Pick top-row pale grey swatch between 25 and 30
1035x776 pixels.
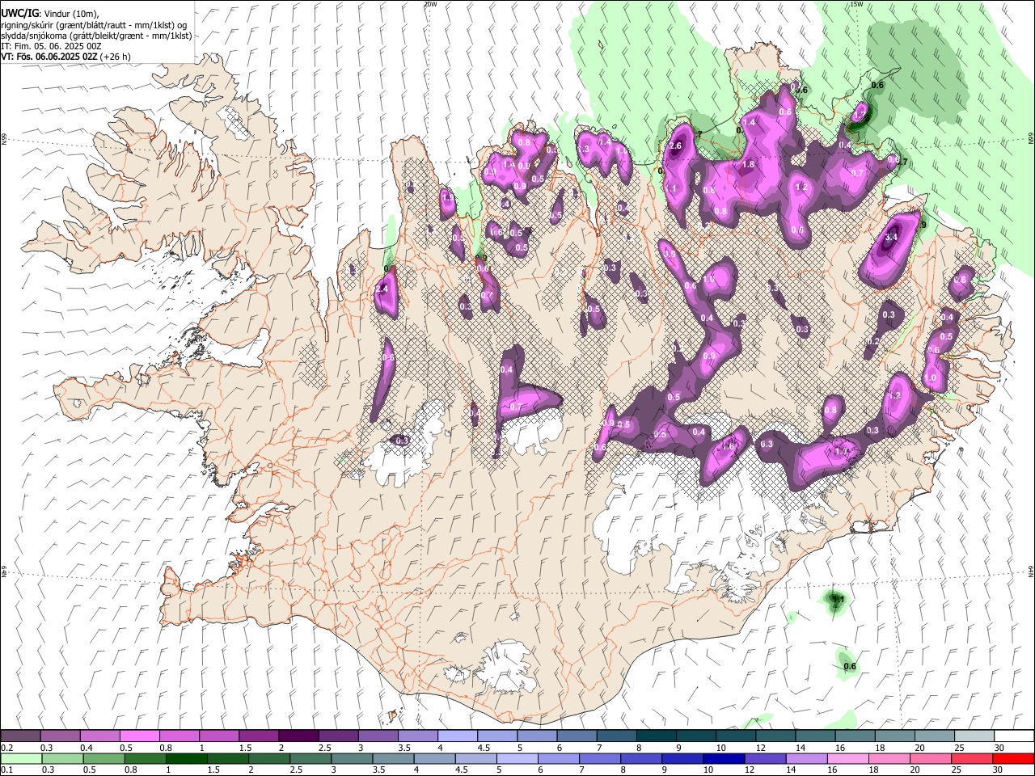point(974,736)
